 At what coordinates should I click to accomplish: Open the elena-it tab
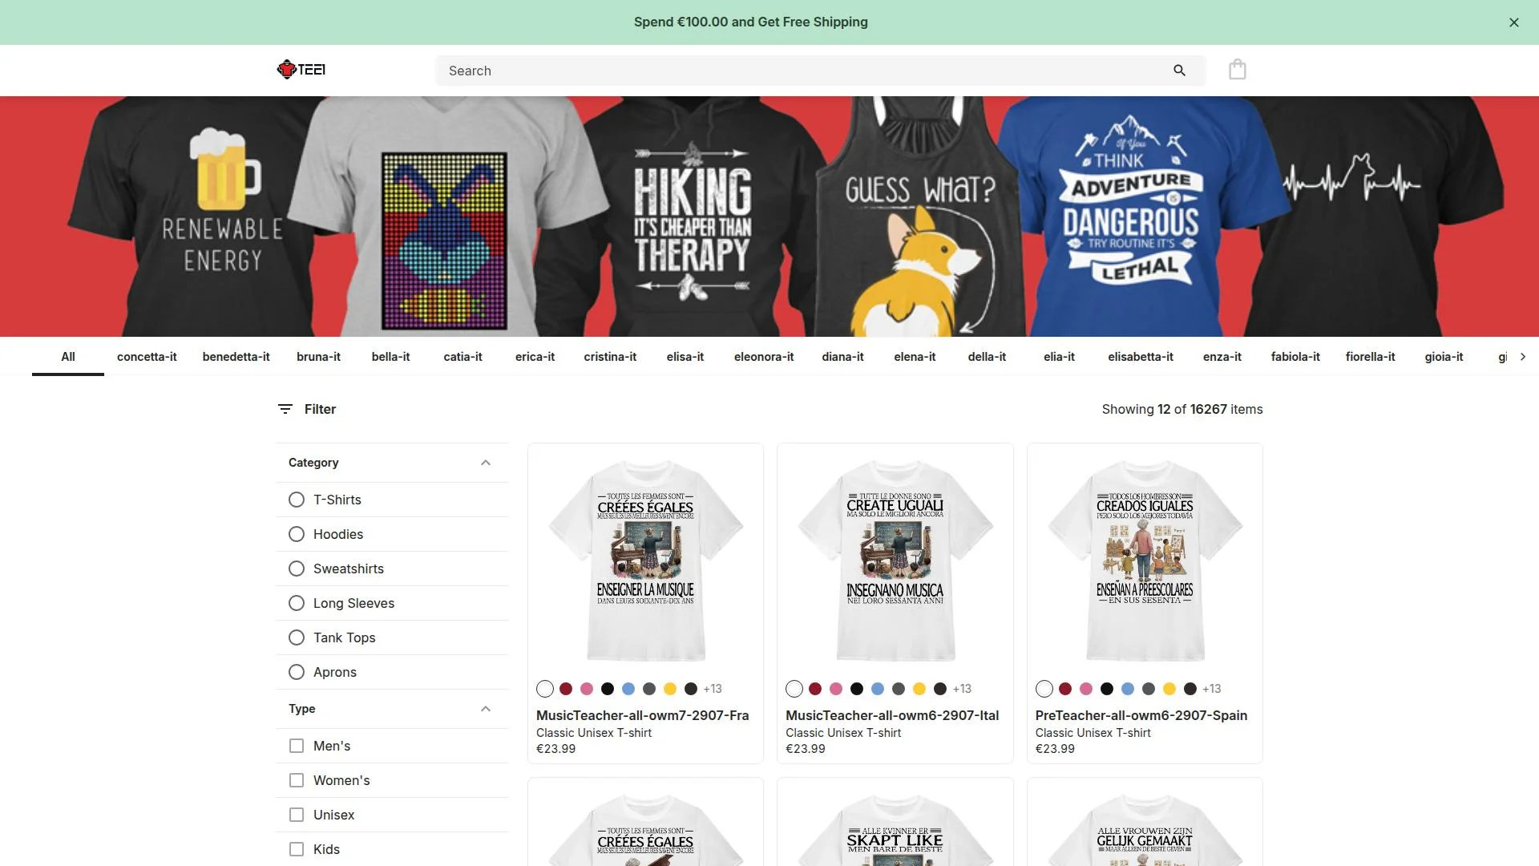[x=915, y=357]
